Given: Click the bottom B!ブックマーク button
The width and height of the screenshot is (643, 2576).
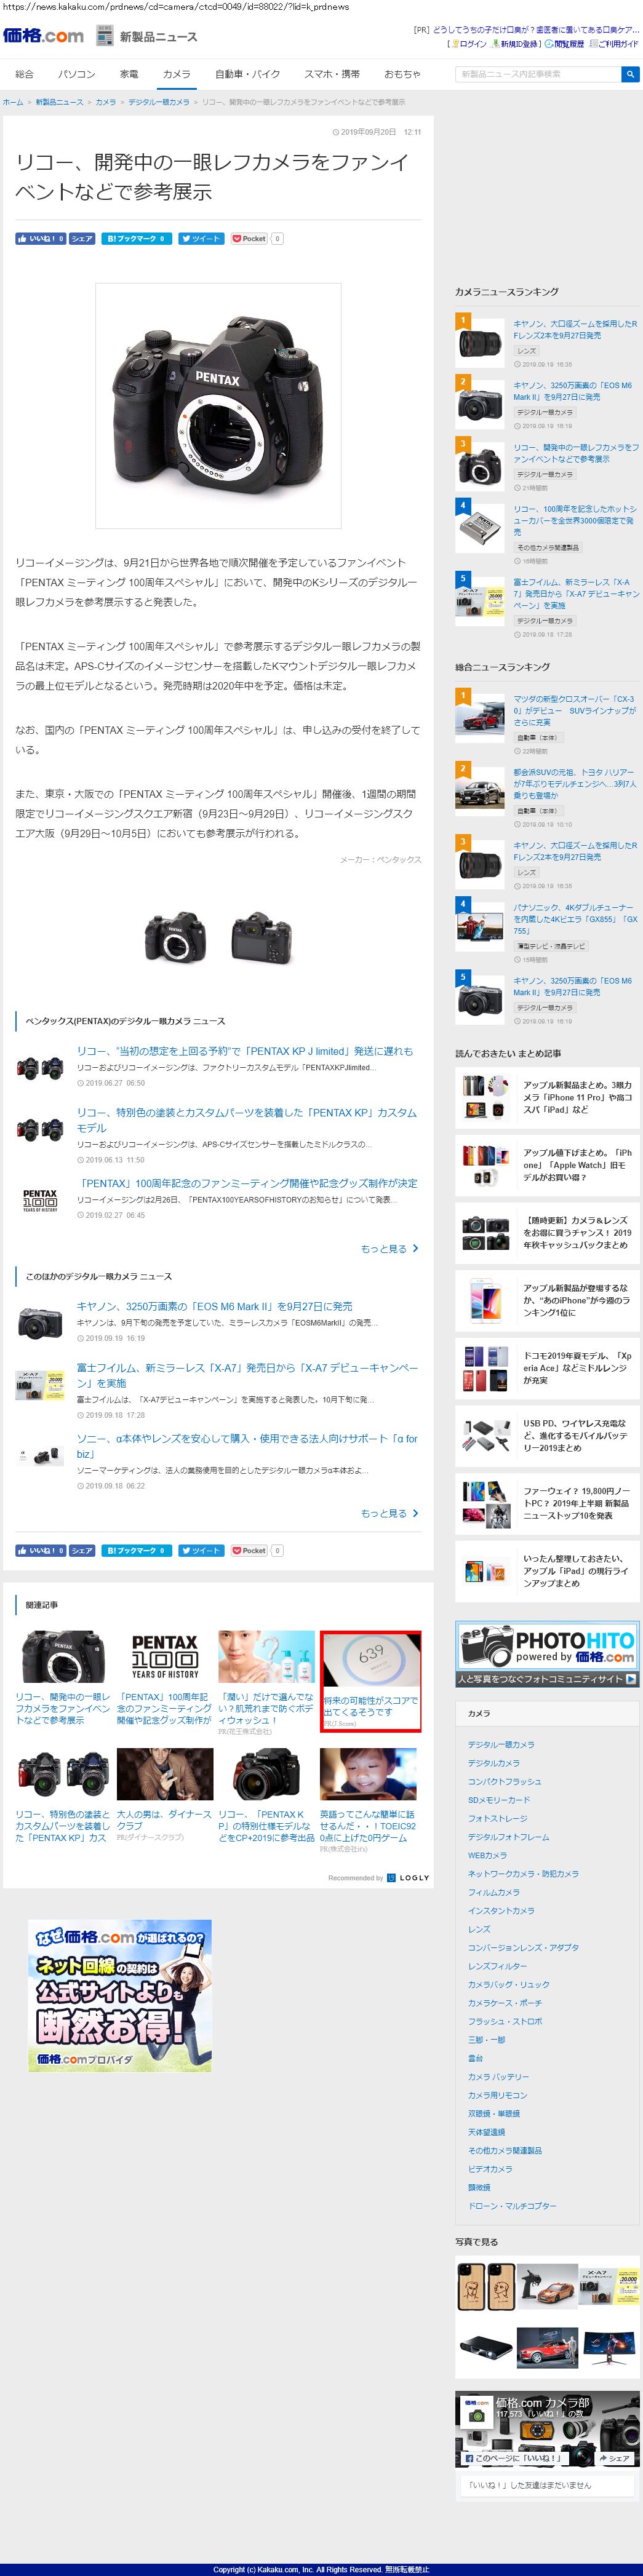Looking at the screenshot, I should (x=137, y=1551).
